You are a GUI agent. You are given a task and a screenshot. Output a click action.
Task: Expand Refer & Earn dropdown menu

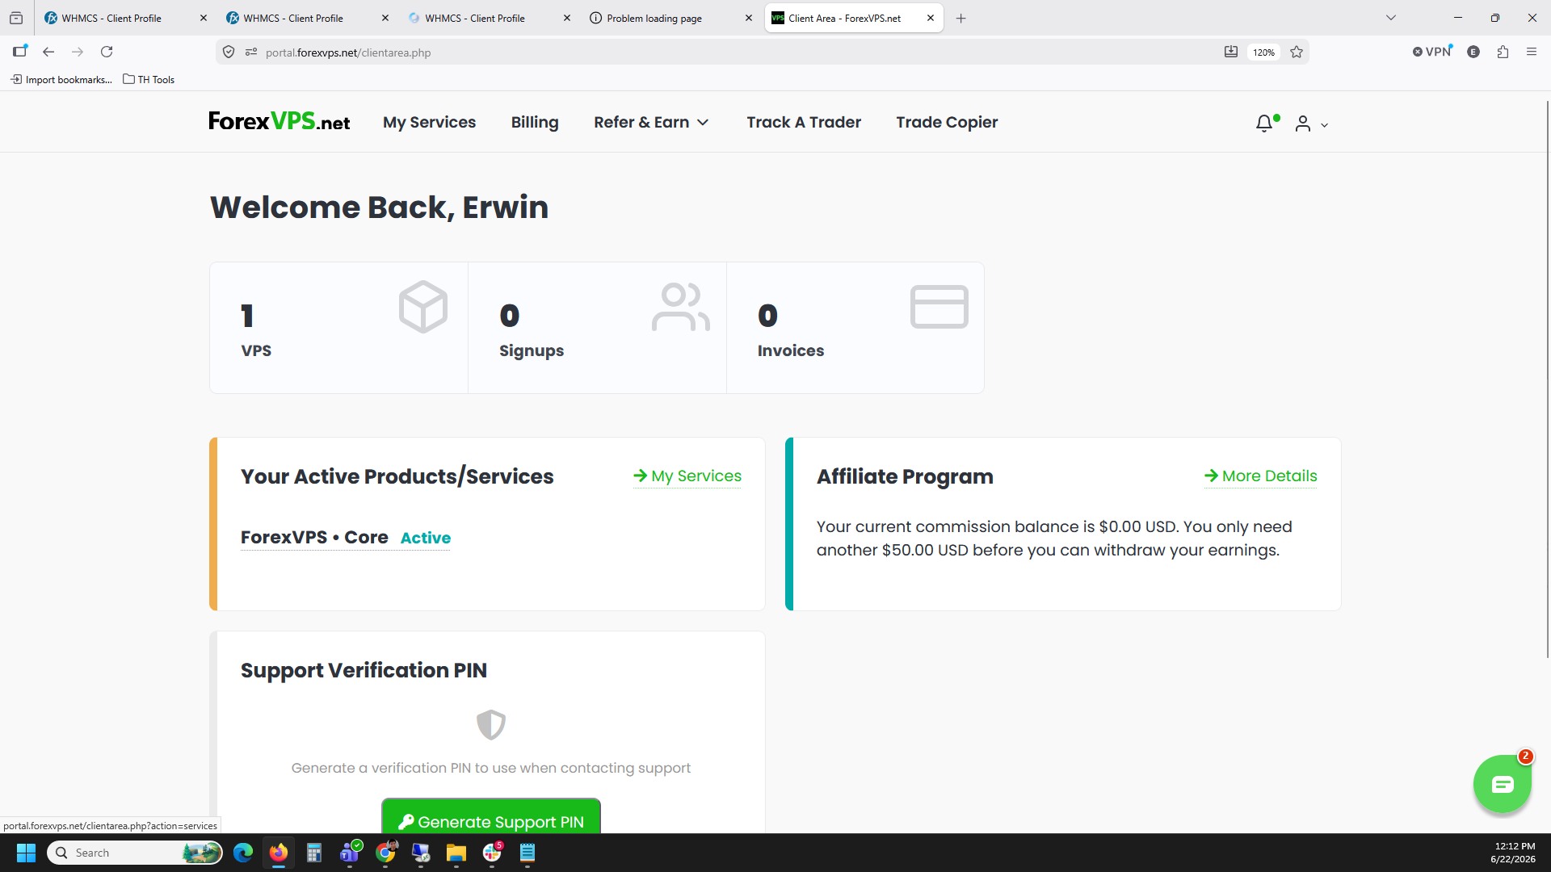(x=651, y=122)
